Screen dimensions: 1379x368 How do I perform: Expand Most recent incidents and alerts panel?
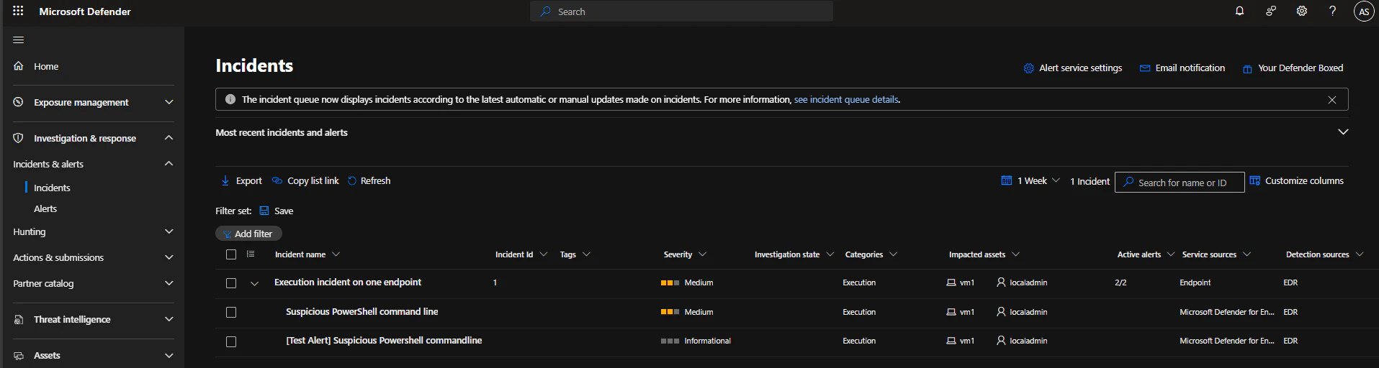click(x=1343, y=132)
